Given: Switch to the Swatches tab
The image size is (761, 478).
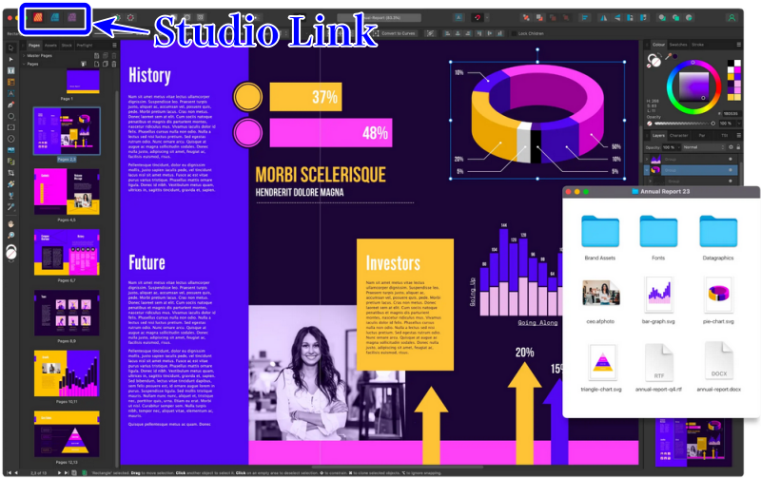Looking at the screenshot, I should pyautogui.click(x=678, y=45).
